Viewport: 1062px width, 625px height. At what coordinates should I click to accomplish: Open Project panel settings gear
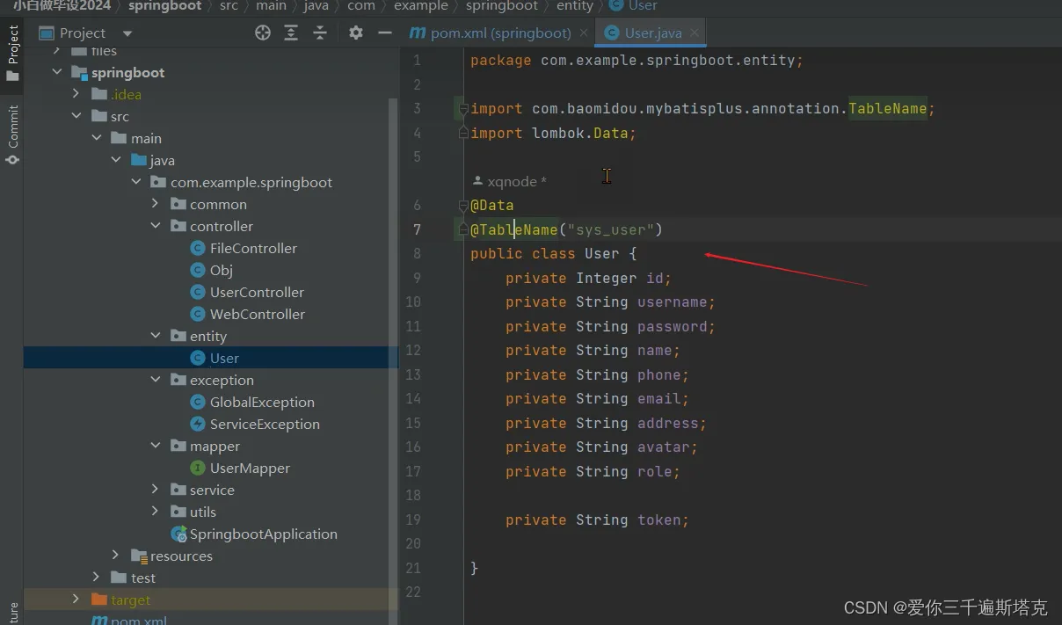pyautogui.click(x=355, y=33)
